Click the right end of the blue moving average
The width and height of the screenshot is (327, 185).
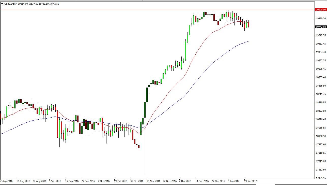pos(248,41)
